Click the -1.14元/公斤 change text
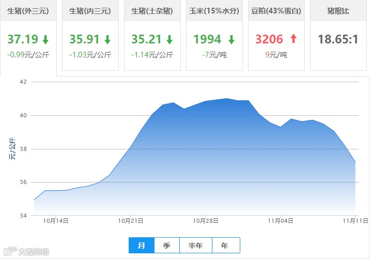 152,55
